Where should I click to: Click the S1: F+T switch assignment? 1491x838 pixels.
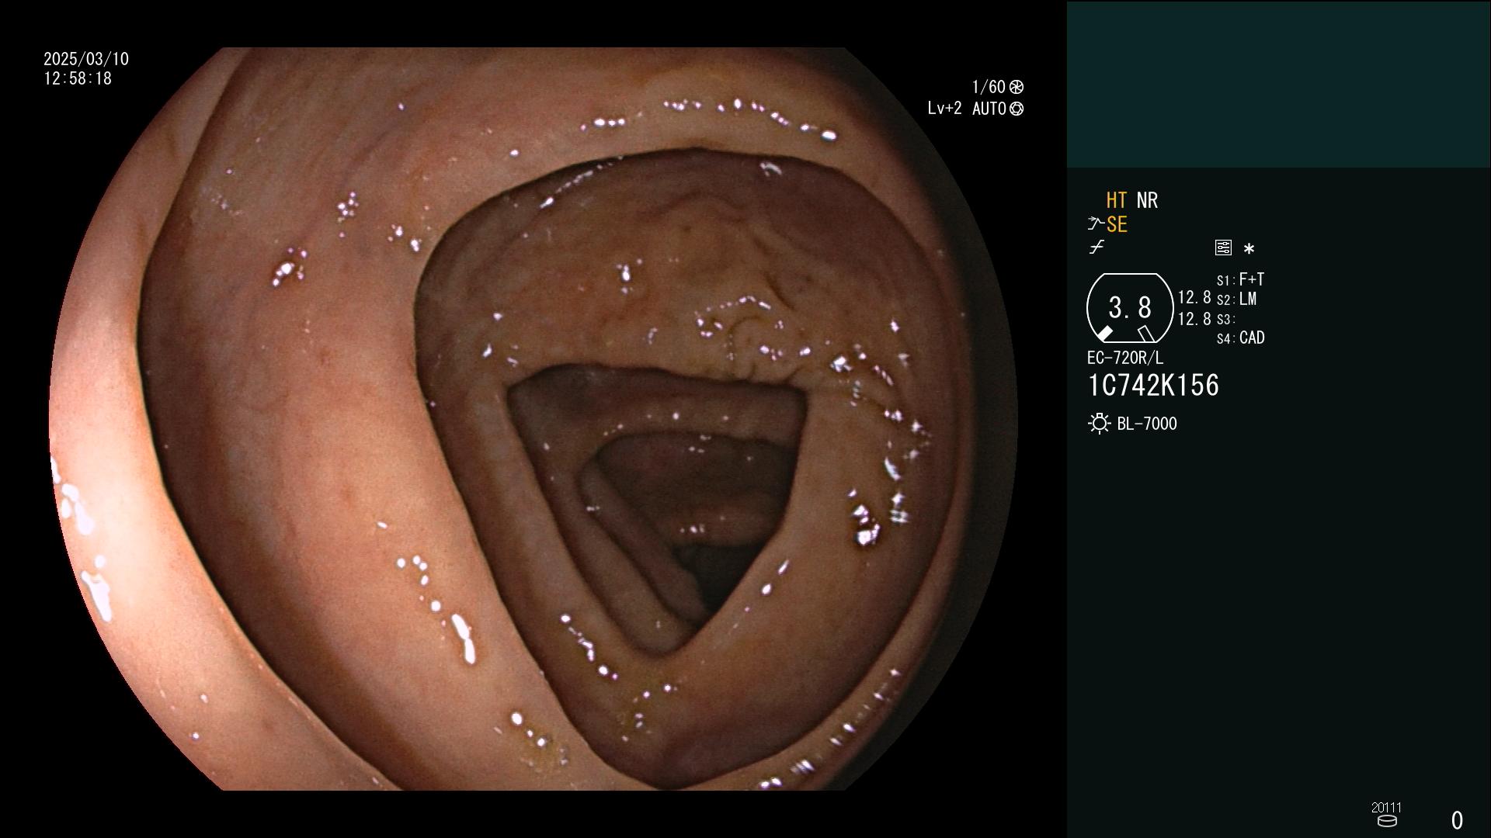pyautogui.click(x=1240, y=279)
